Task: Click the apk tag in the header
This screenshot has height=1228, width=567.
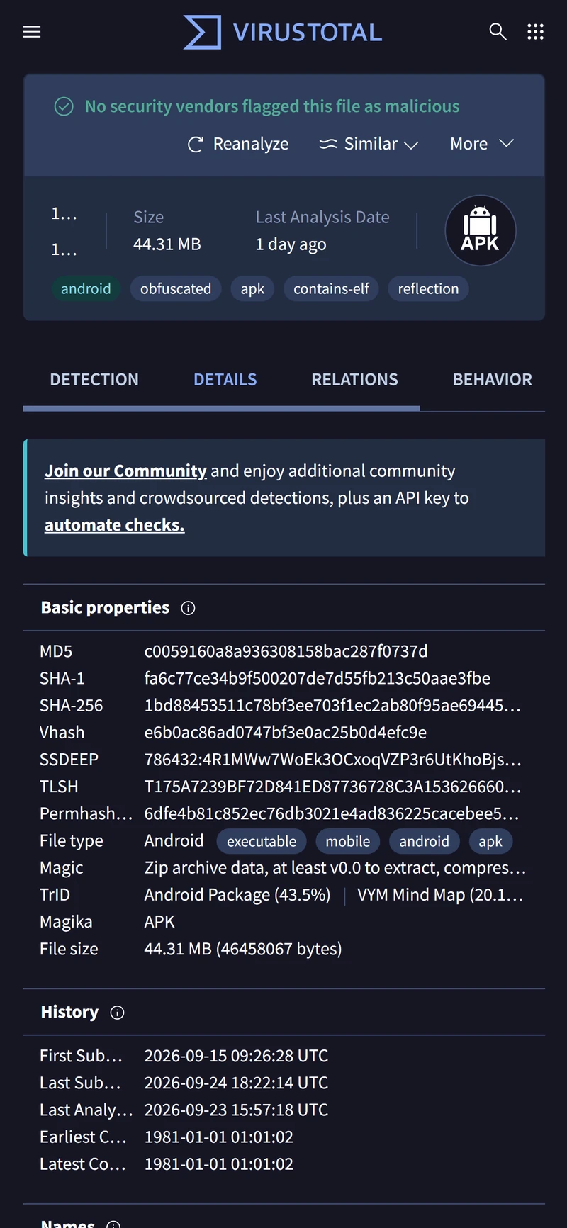Action: point(252,289)
